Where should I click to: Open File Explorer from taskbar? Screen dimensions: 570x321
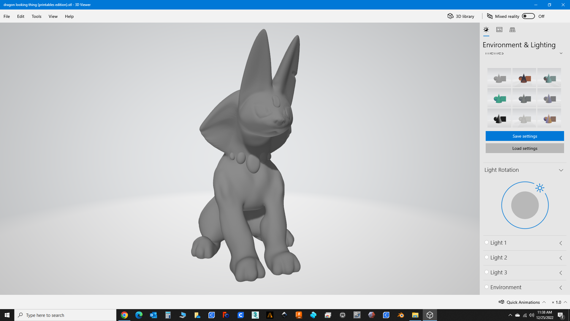tap(415, 315)
